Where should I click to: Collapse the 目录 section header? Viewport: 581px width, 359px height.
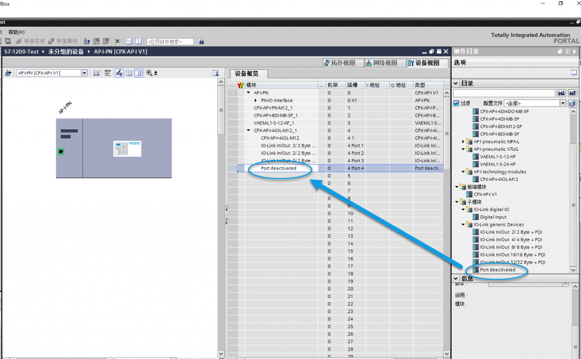pyautogui.click(x=456, y=83)
